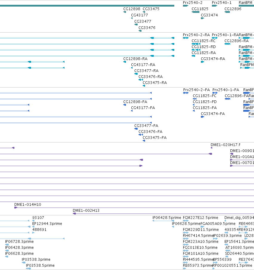254x270 pixels.
Task: Click the IP06428.5prime EST label
Action: tap(167, 218)
